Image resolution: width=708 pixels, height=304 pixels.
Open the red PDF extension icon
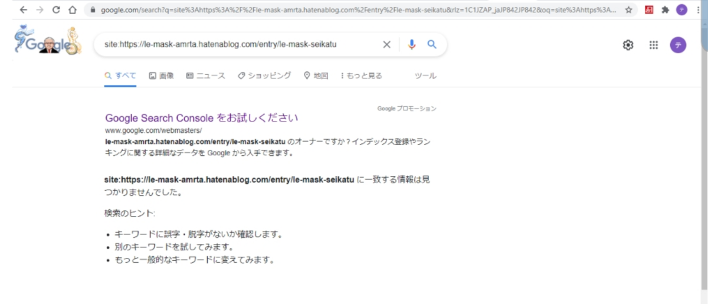coord(649,10)
